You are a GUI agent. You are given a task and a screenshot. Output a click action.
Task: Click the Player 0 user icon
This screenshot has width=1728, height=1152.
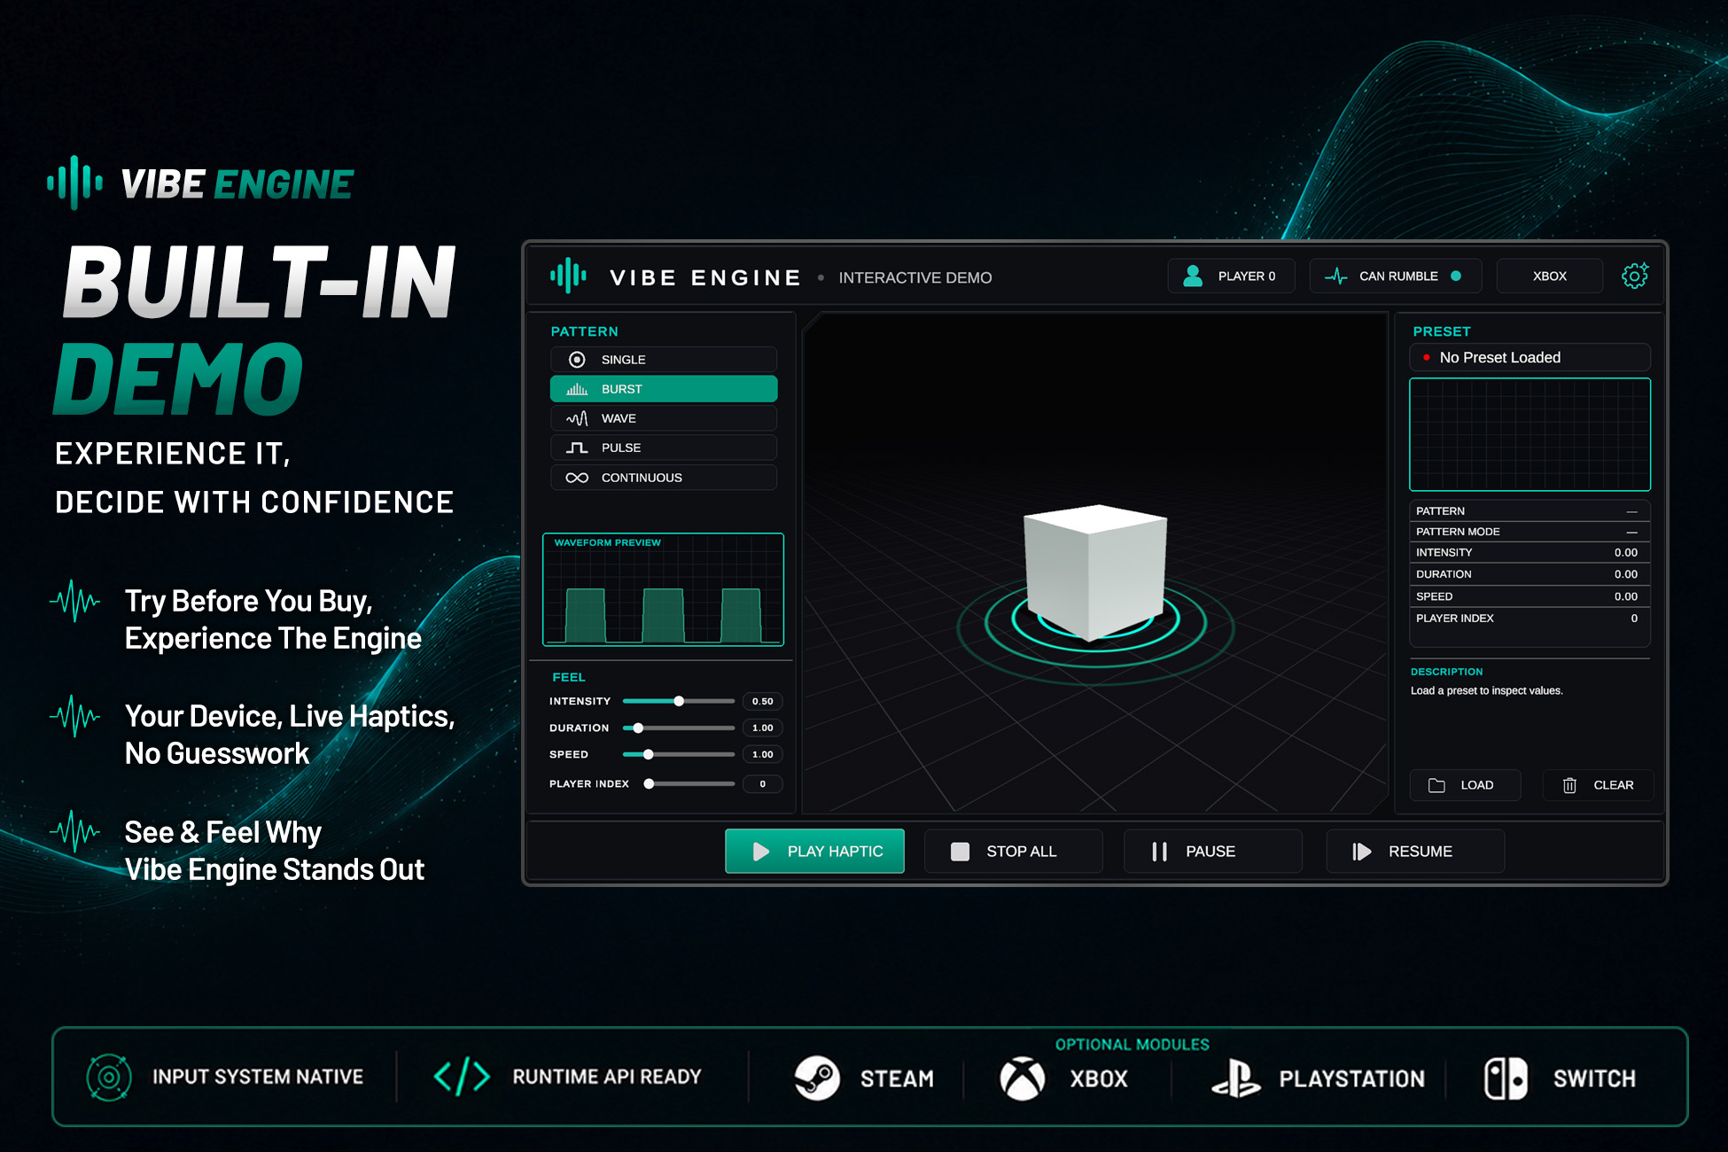(x=1193, y=276)
